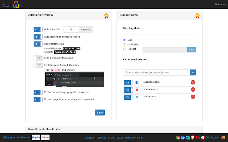
Task: Contribute via the PayPal button
Action: point(36,137)
